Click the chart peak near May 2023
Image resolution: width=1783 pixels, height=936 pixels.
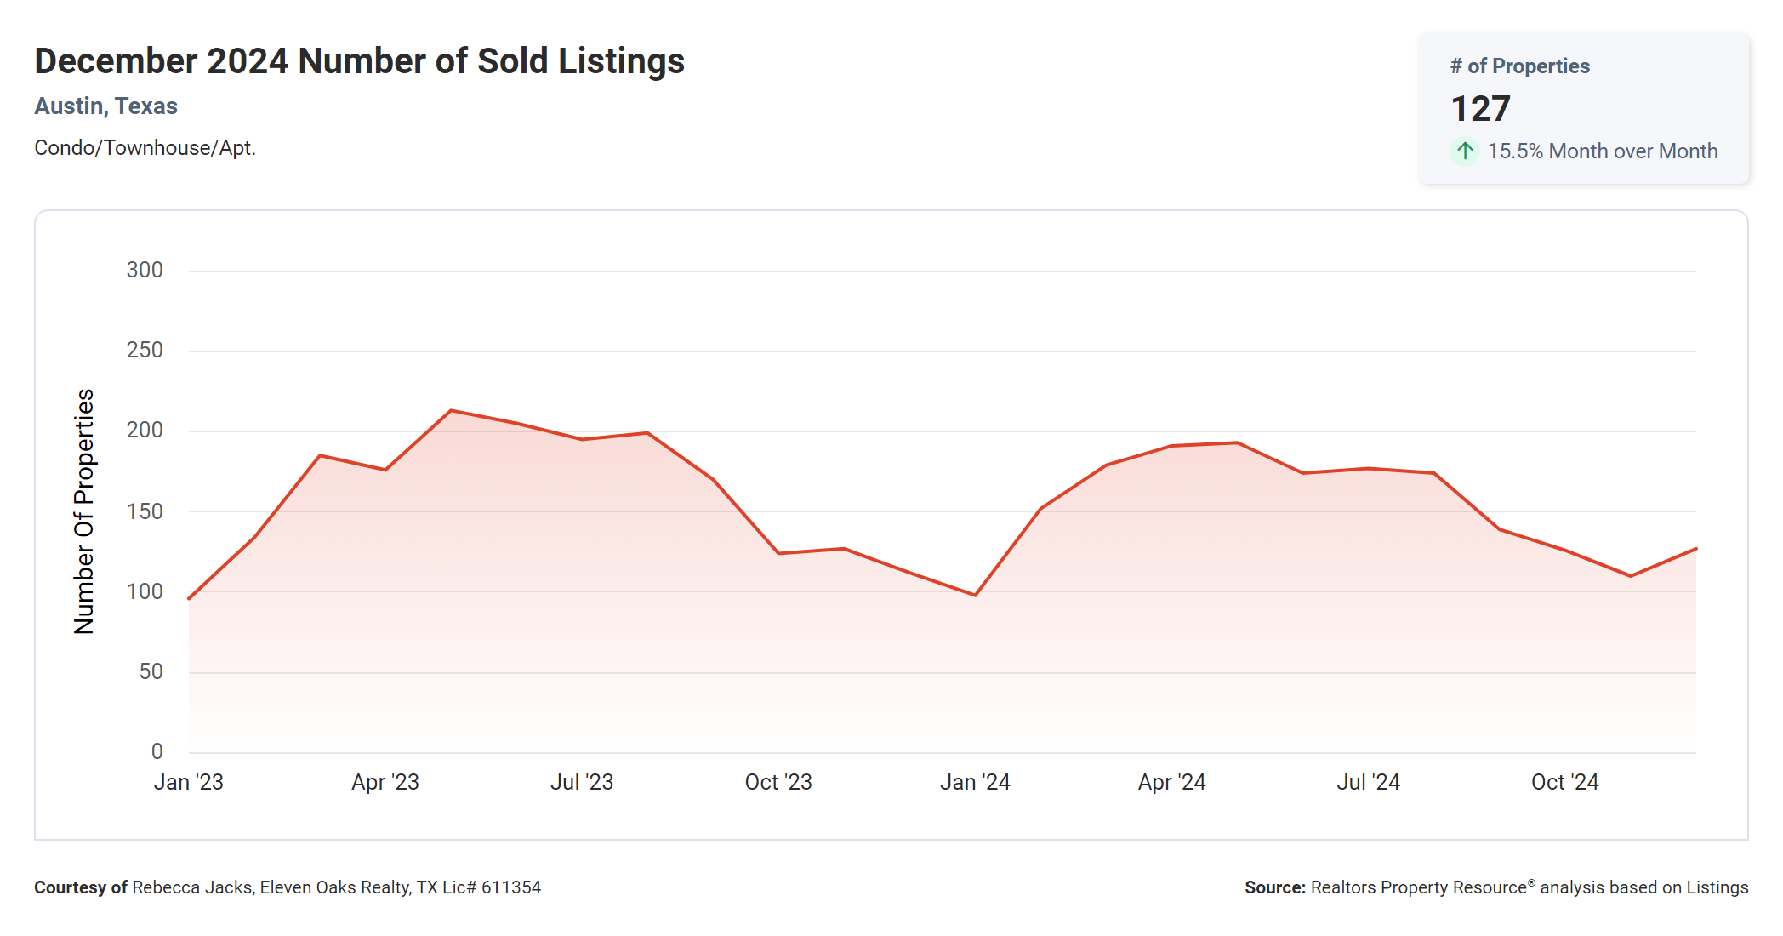(451, 411)
